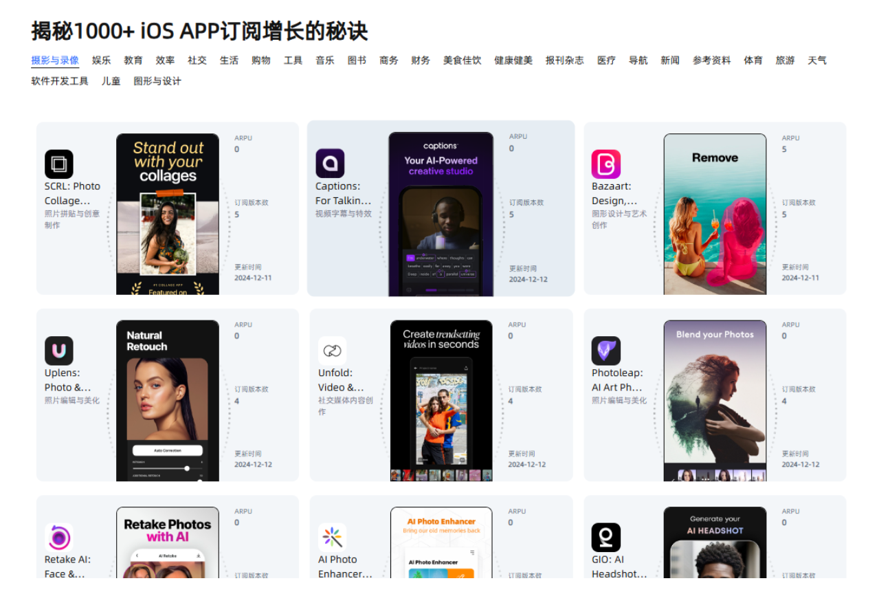Click the 'AI Photo Enhancer' orange screenshot
This screenshot has height=594, width=879.
pyautogui.click(x=441, y=542)
